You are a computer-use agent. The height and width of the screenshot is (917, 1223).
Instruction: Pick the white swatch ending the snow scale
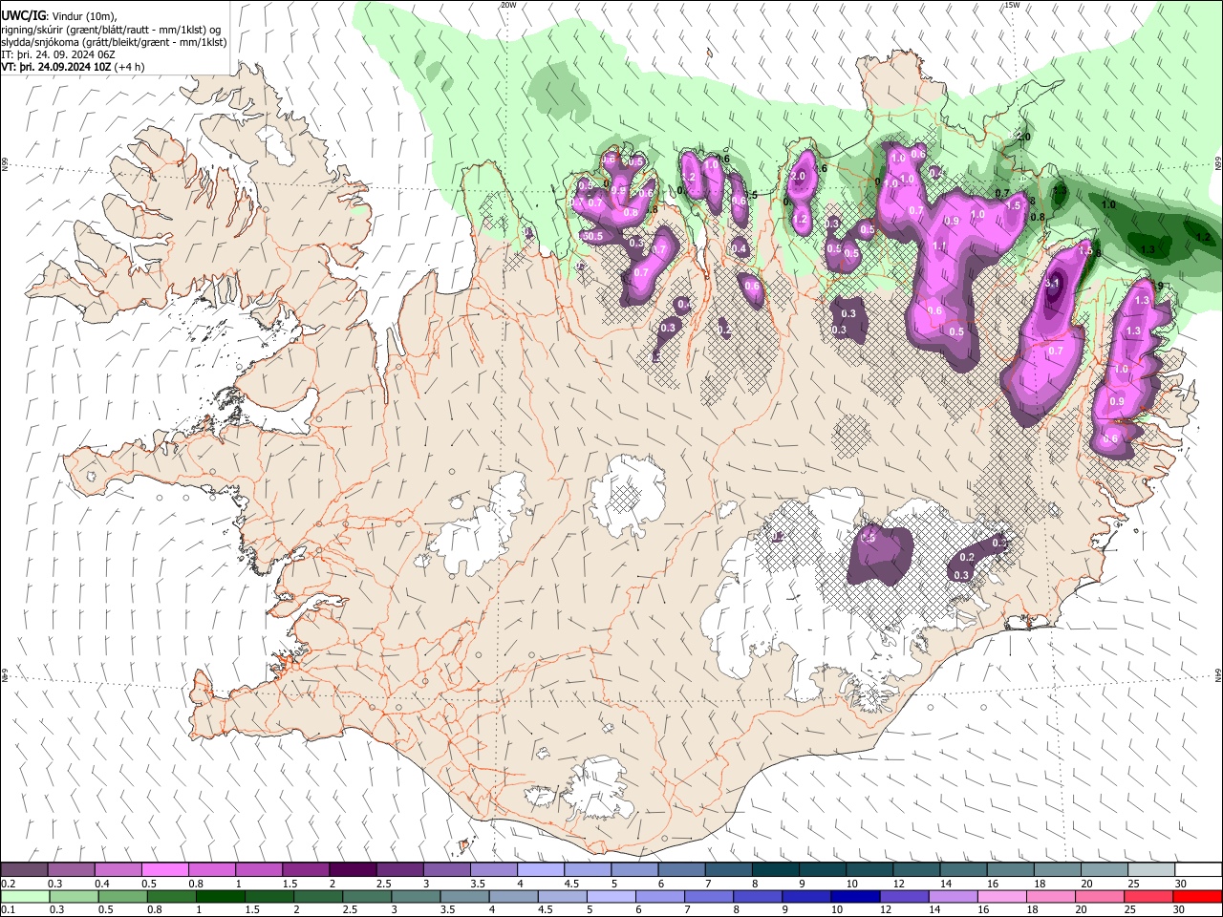pos(1197,870)
